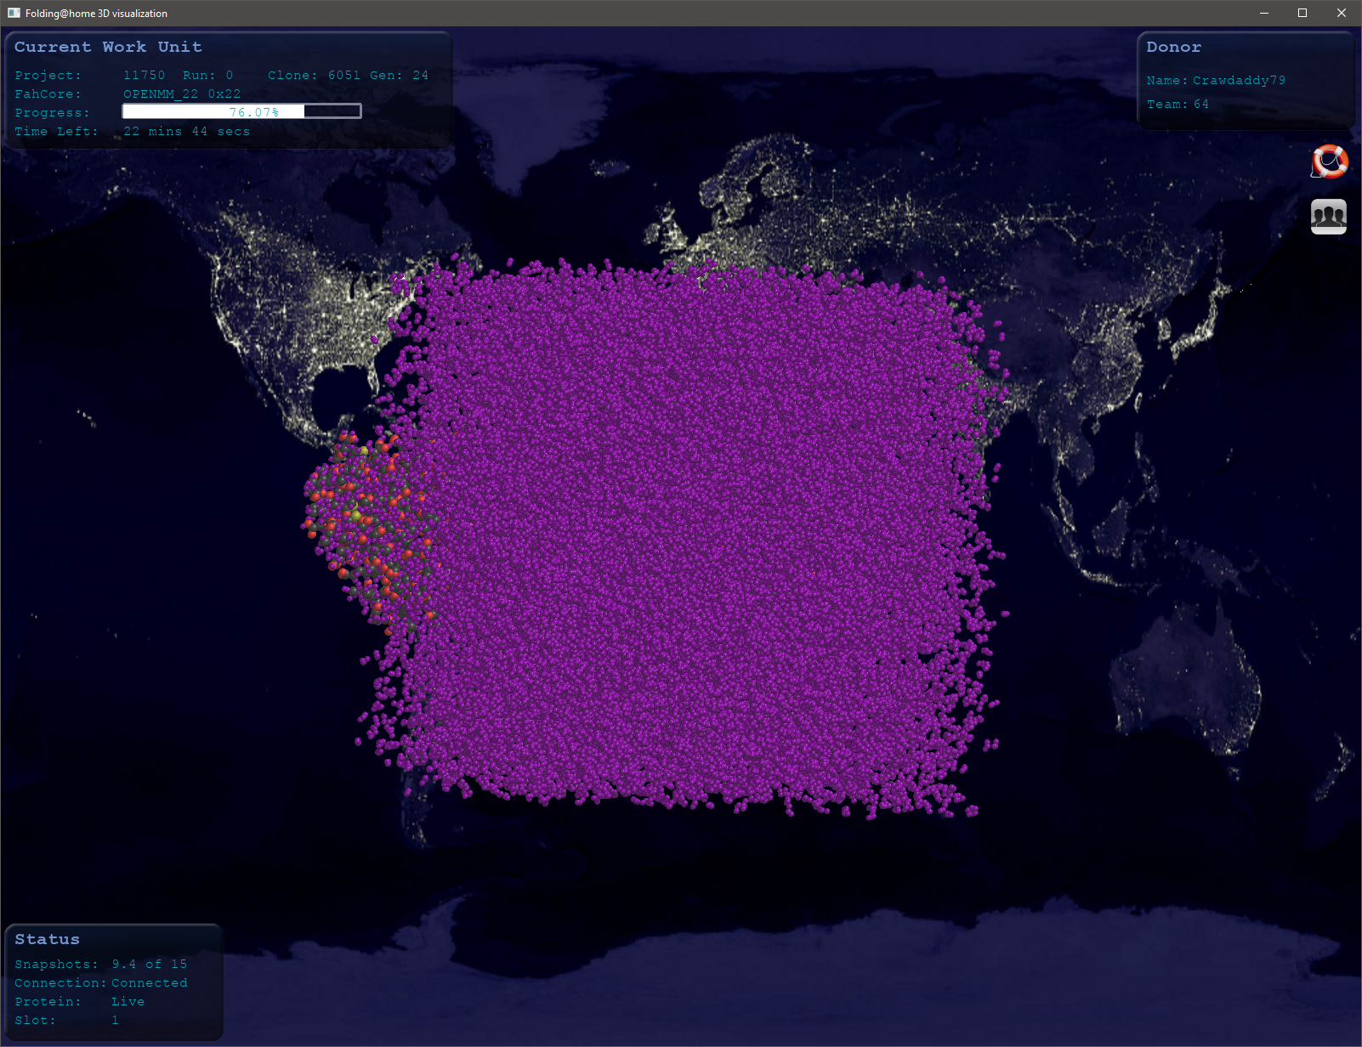
Task: Select the 76.07% progress value
Action: tap(253, 112)
